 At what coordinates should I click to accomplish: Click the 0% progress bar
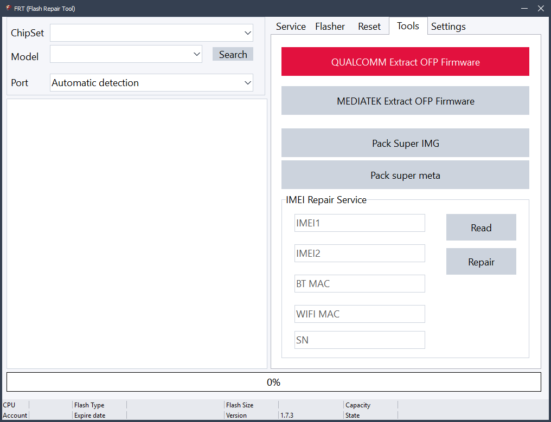click(273, 382)
